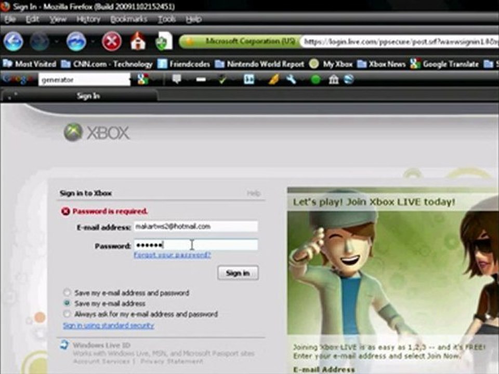Select the Sign In browser tab
Image resolution: width=499 pixels, height=374 pixels.
[x=80, y=96]
